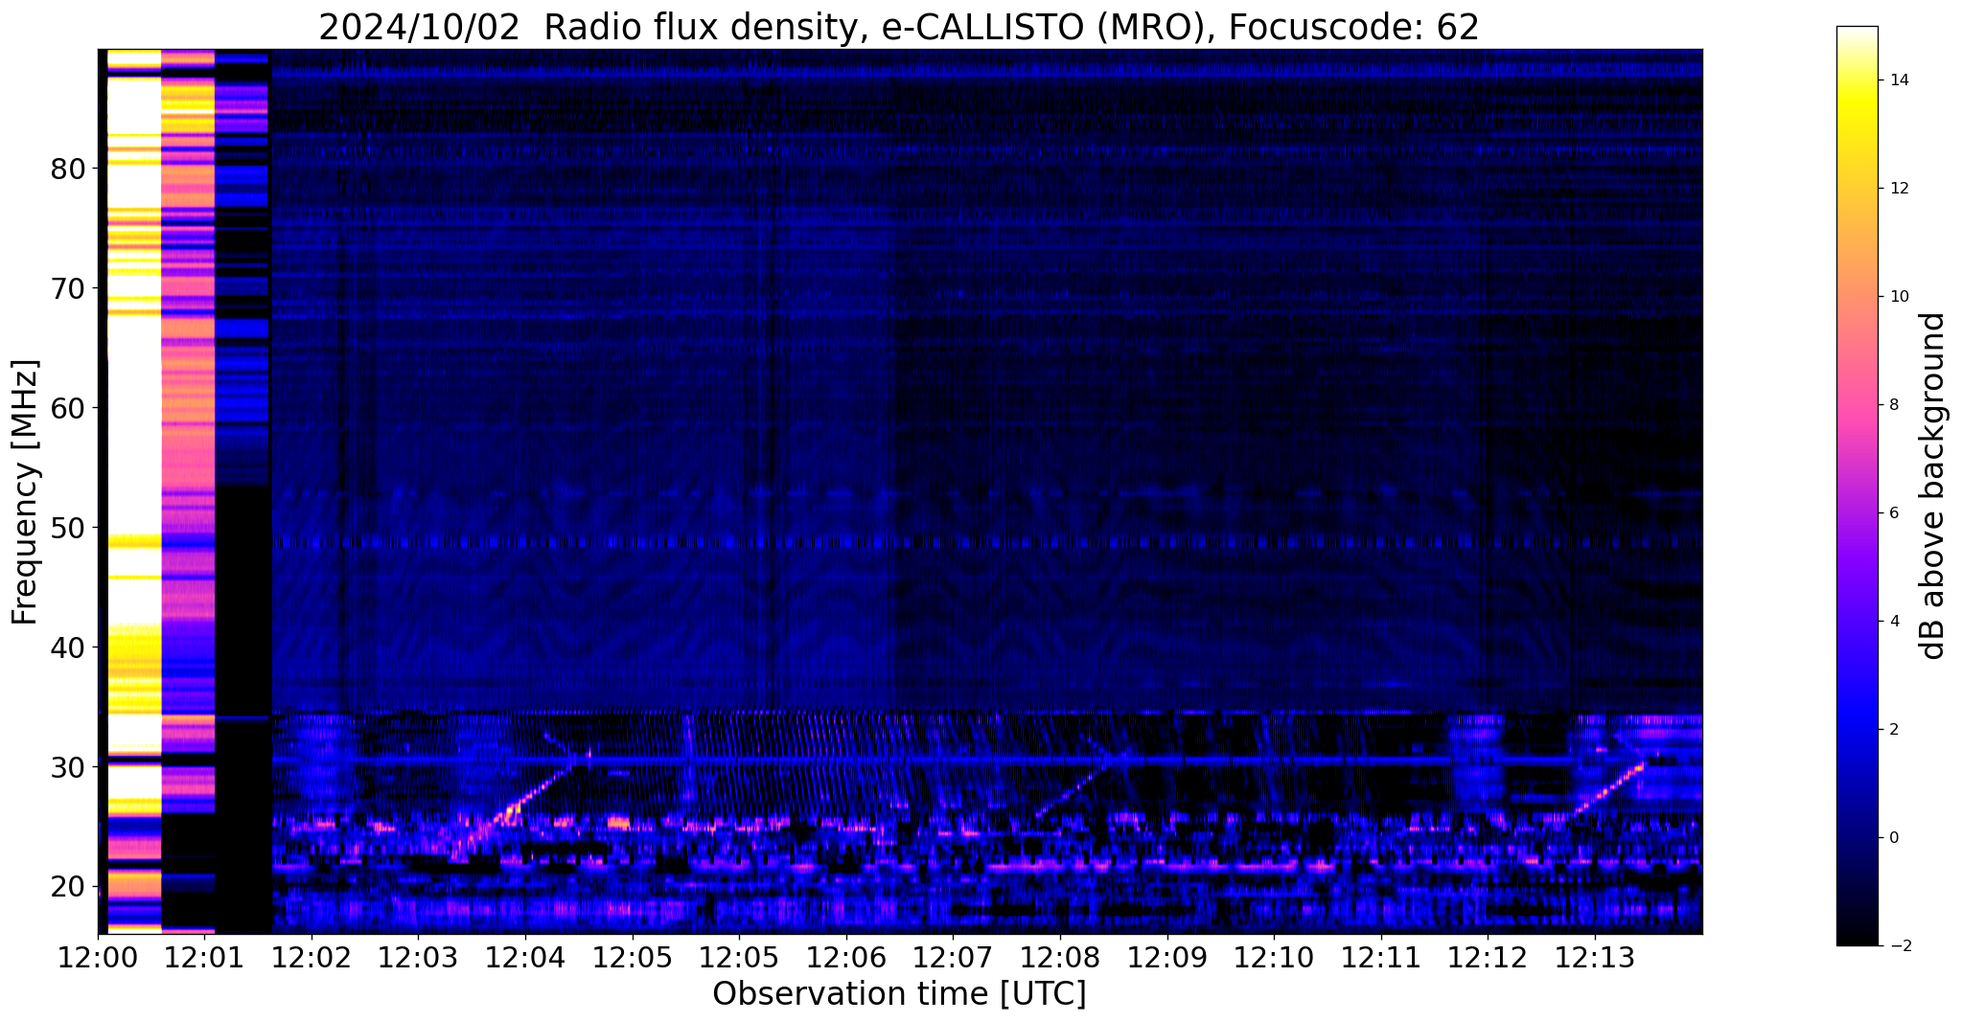This screenshot has width=1962, height=1022.
Task: Click the 8 dB colorbar tick value
Action: tap(1894, 405)
